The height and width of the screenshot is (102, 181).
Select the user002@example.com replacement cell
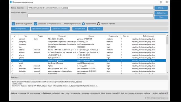coord(85,63)
